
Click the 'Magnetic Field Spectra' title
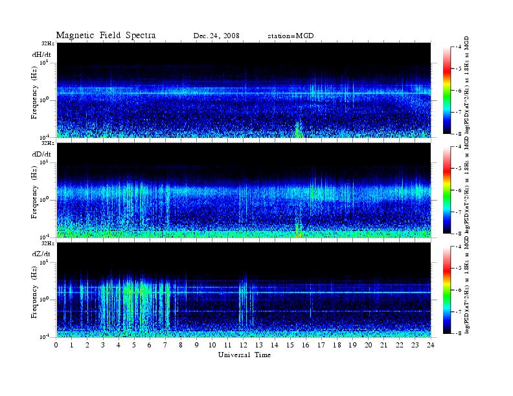pyautogui.click(x=106, y=36)
